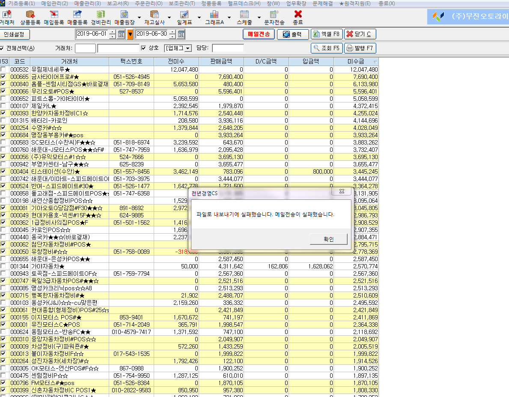Uncheck the row box for 000747 육일3급자동차

click(3, 280)
